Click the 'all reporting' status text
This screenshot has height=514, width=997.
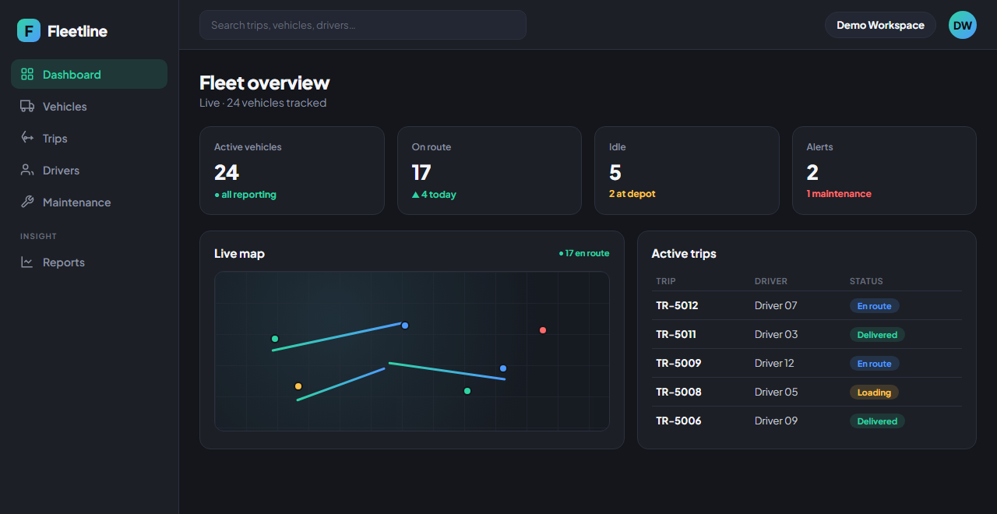pos(245,195)
